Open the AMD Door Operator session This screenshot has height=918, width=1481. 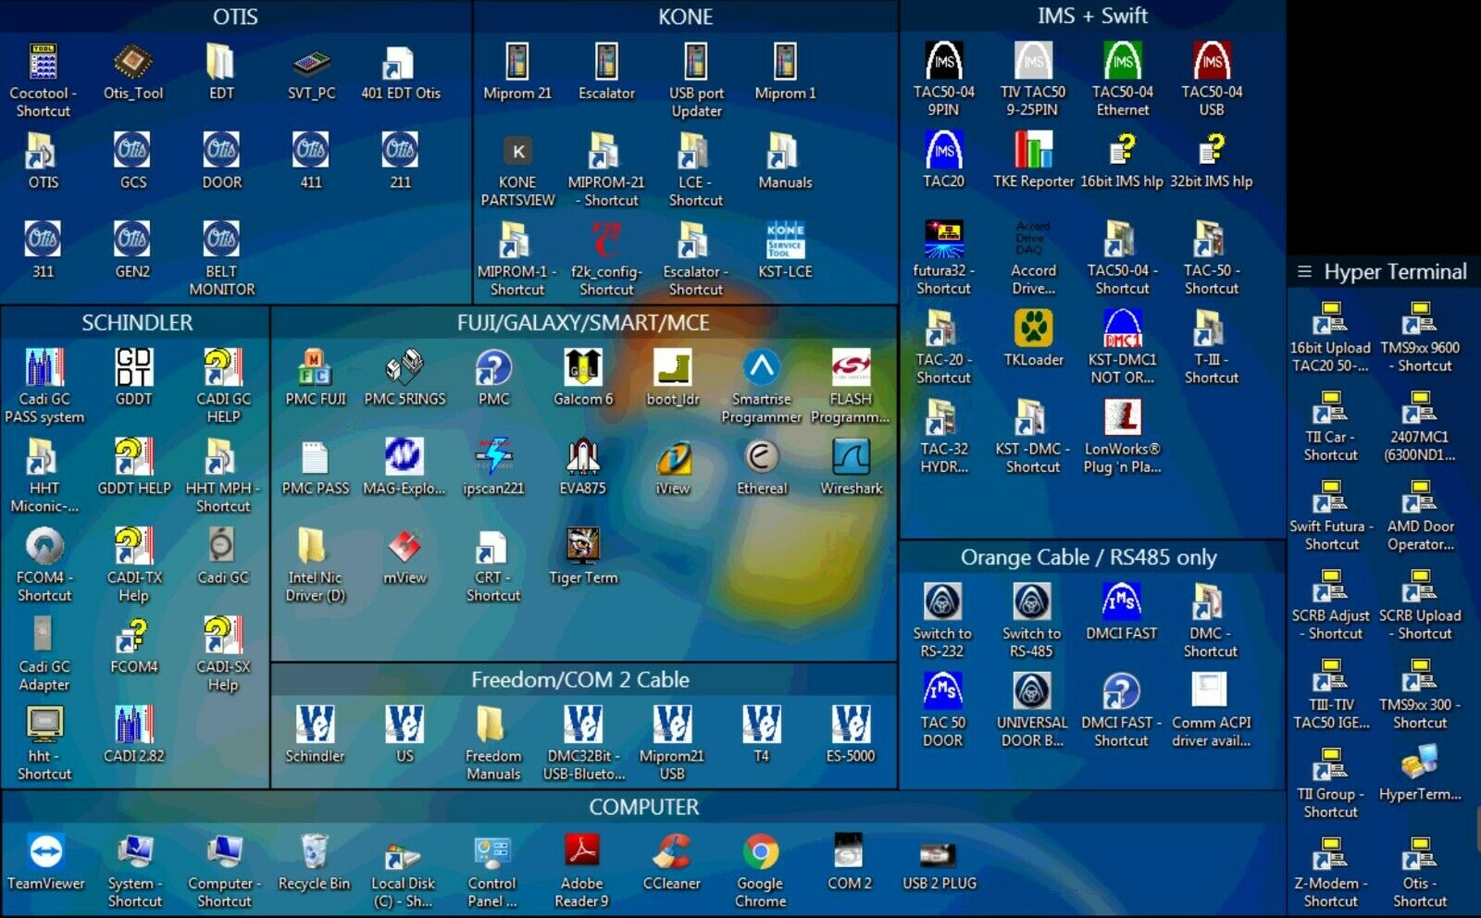coord(1419,496)
